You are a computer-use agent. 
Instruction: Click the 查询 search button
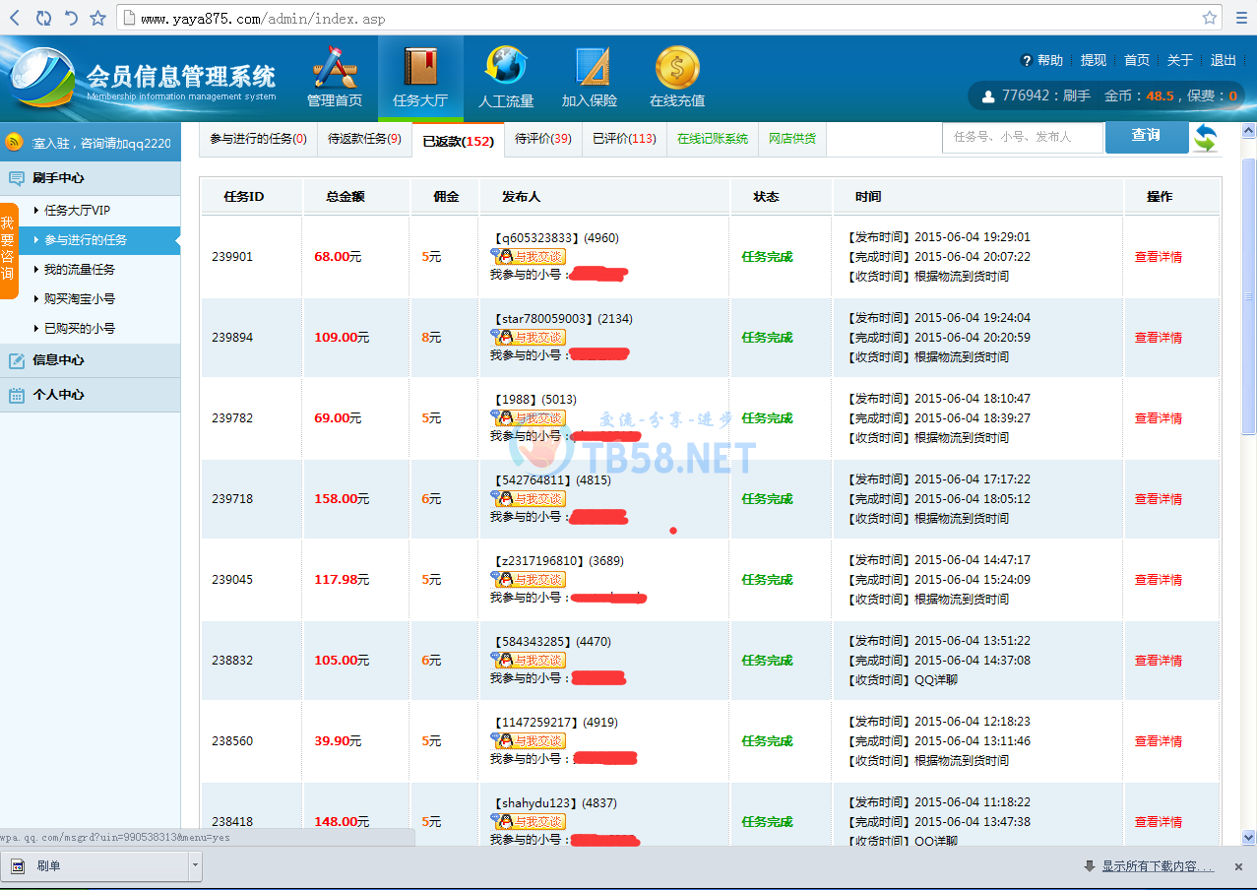[x=1147, y=137]
